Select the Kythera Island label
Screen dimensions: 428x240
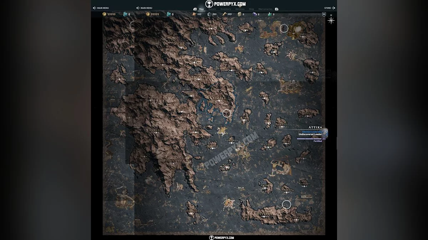(x=191, y=211)
